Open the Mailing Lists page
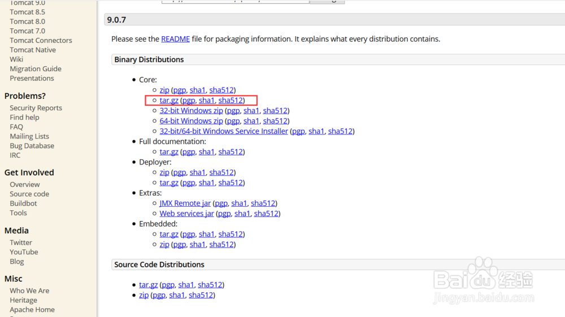The image size is (565, 317). pyautogui.click(x=29, y=136)
